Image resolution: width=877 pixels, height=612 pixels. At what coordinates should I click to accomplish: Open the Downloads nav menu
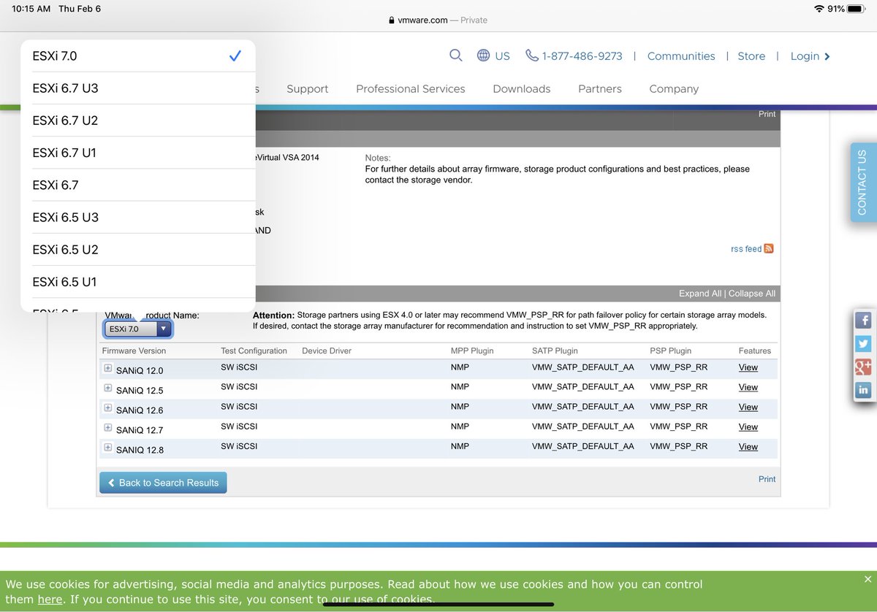pos(522,89)
